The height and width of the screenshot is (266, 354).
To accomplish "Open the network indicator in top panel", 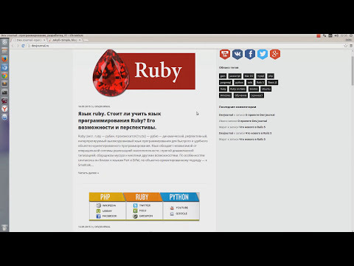I will (324, 35).
